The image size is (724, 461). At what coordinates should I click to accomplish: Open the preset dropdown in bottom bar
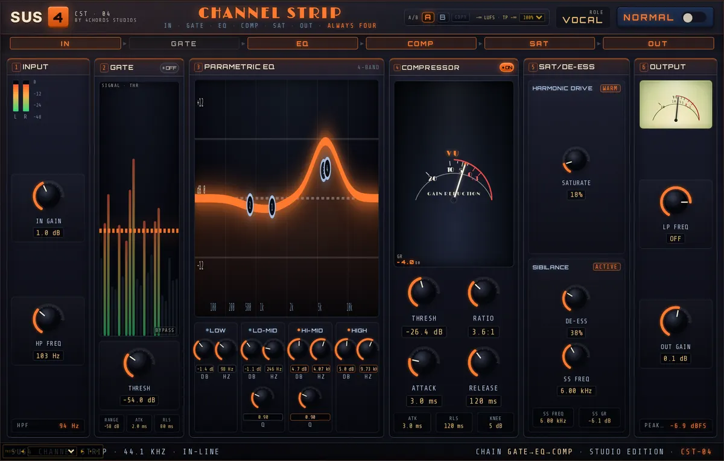tap(52, 451)
